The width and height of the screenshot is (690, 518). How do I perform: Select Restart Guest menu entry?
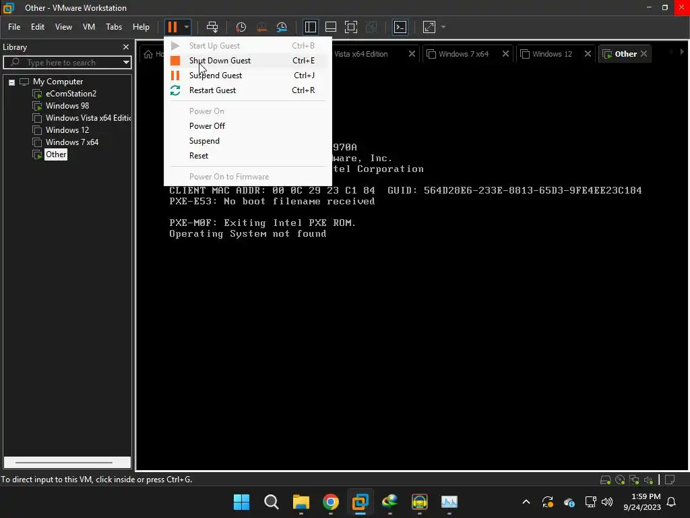(248, 90)
